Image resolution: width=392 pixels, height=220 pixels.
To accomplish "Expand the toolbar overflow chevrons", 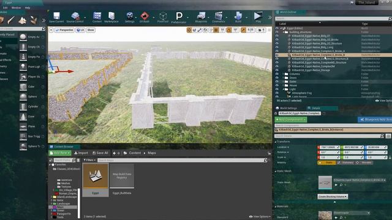I will tap(269, 18).
